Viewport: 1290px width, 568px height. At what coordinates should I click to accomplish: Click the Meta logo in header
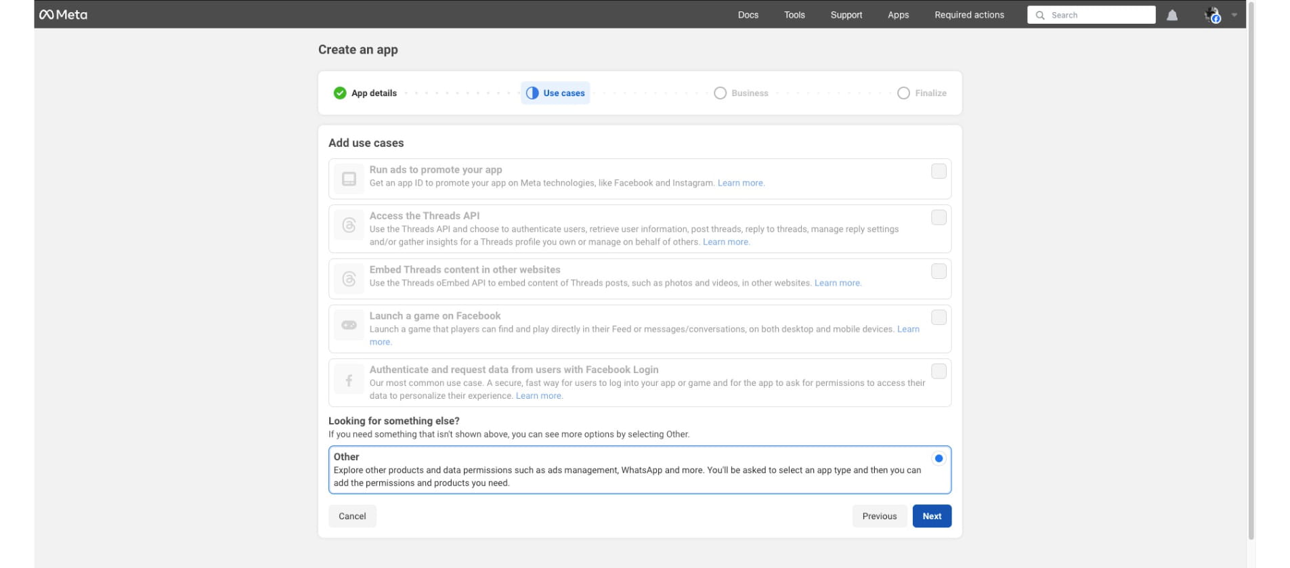click(x=64, y=15)
